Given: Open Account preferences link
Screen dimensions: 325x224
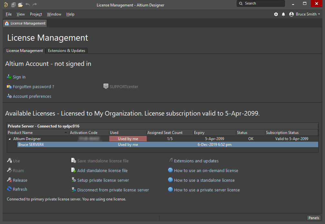Looking at the screenshot, I should [x=32, y=96].
